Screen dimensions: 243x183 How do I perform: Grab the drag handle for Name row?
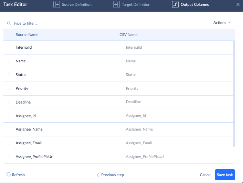pos(9,61)
